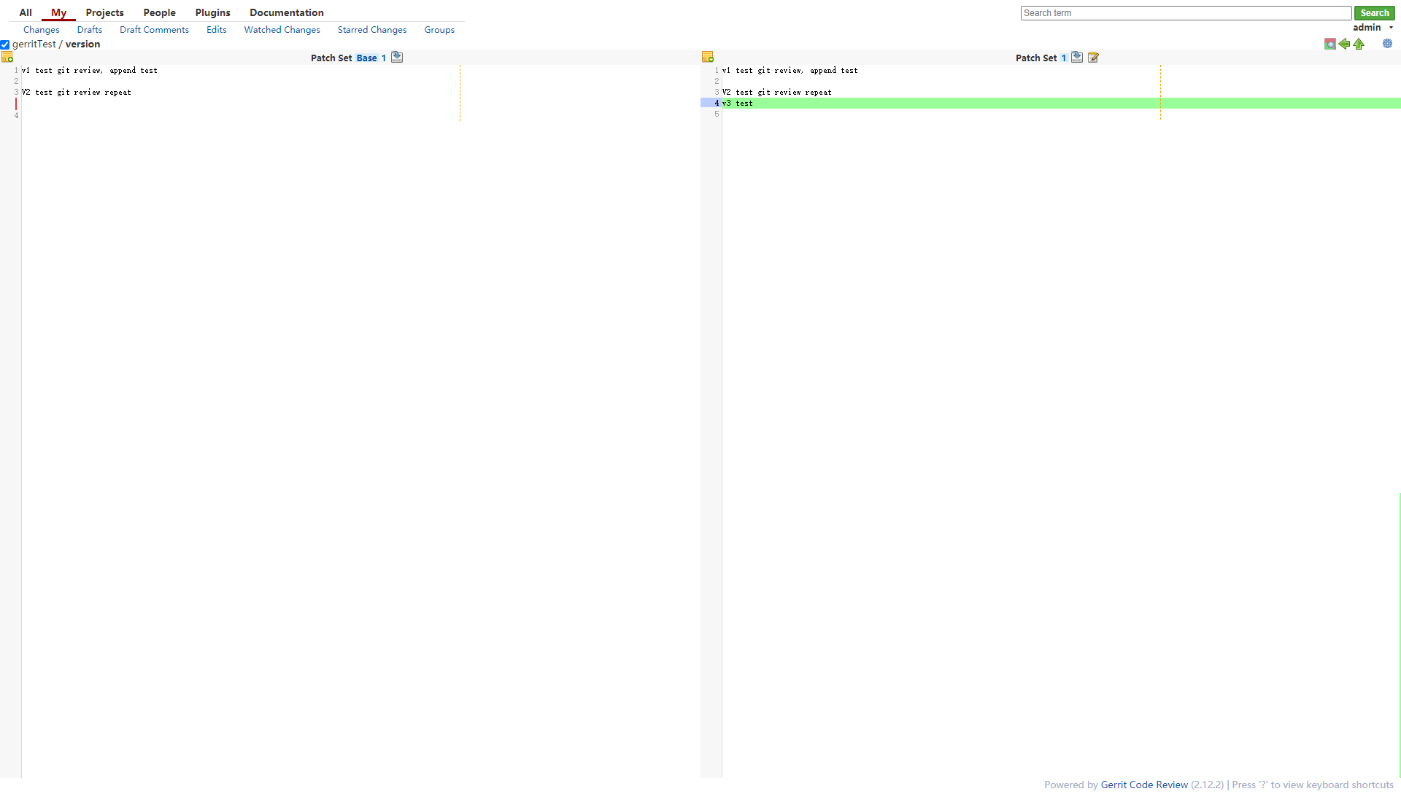
Task: Click the diff magnifier icon
Action: [x=1329, y=44]
